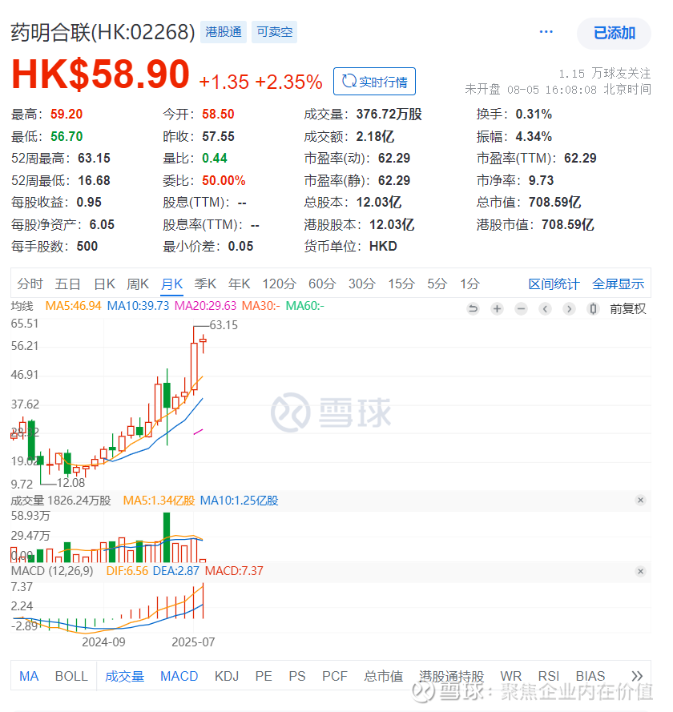Click the 换手 0.31% value
The height and width of the screenshot is (712, 673).
534,114
